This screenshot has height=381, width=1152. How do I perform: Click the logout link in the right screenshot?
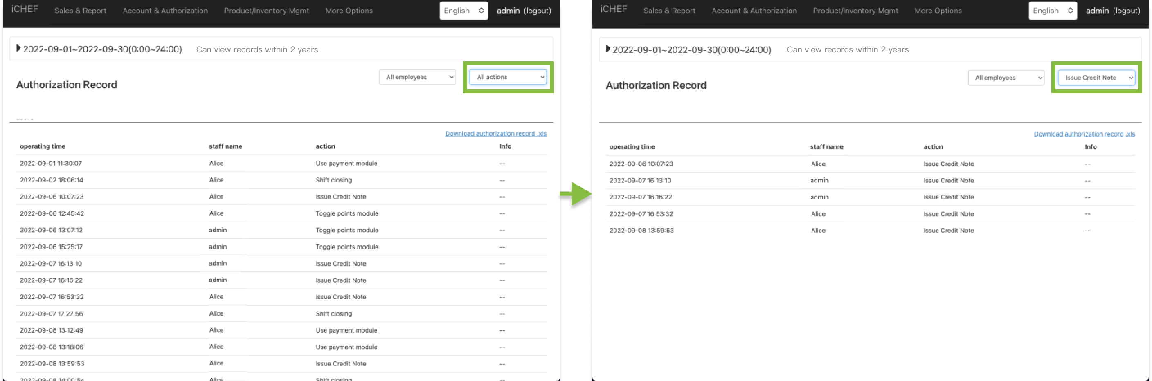pos(1126,11)
